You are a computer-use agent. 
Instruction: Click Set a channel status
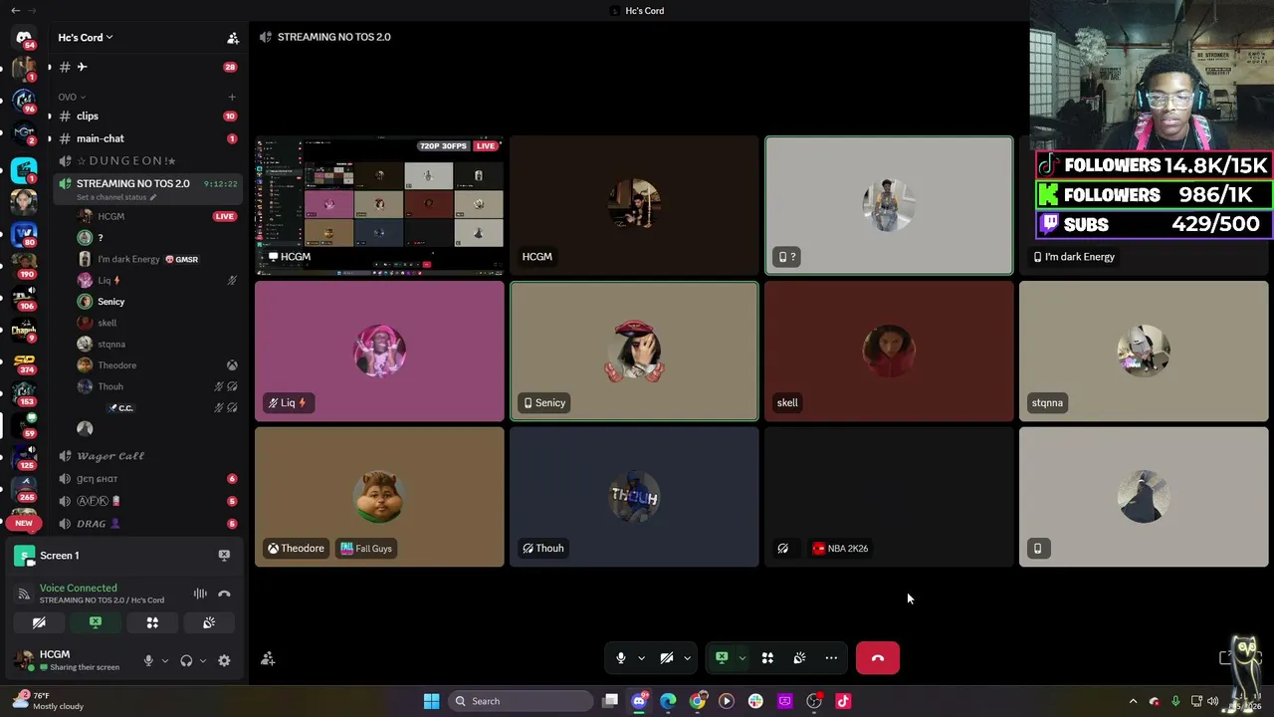(111, 197)
